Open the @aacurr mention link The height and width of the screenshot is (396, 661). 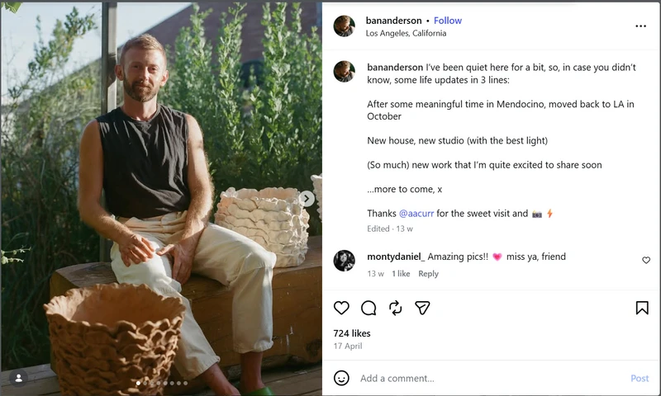pyautogui.click(x=416, y=214)
